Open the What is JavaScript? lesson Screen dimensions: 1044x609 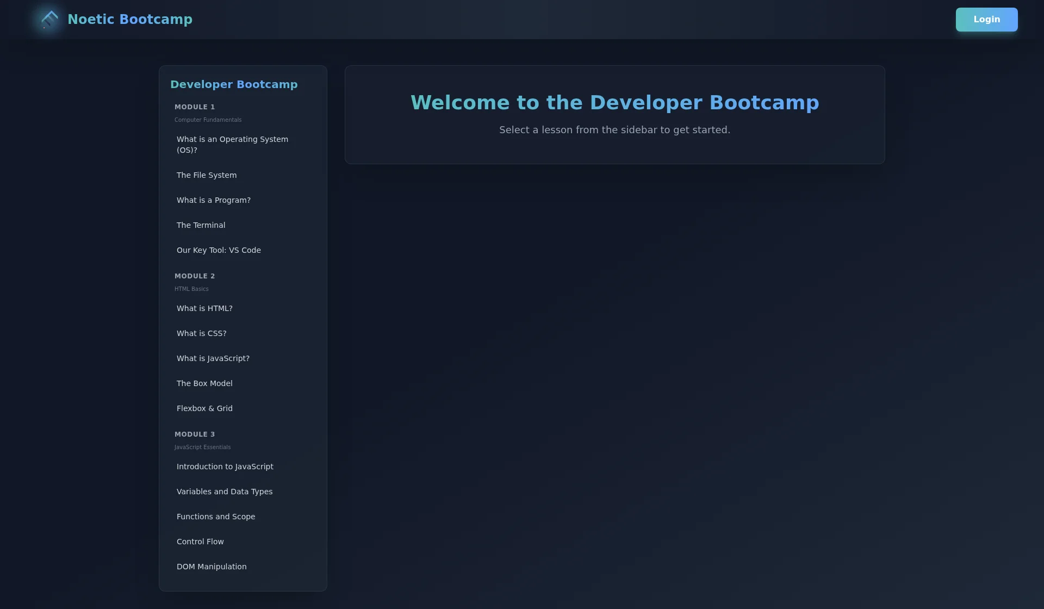coord(243,358)
